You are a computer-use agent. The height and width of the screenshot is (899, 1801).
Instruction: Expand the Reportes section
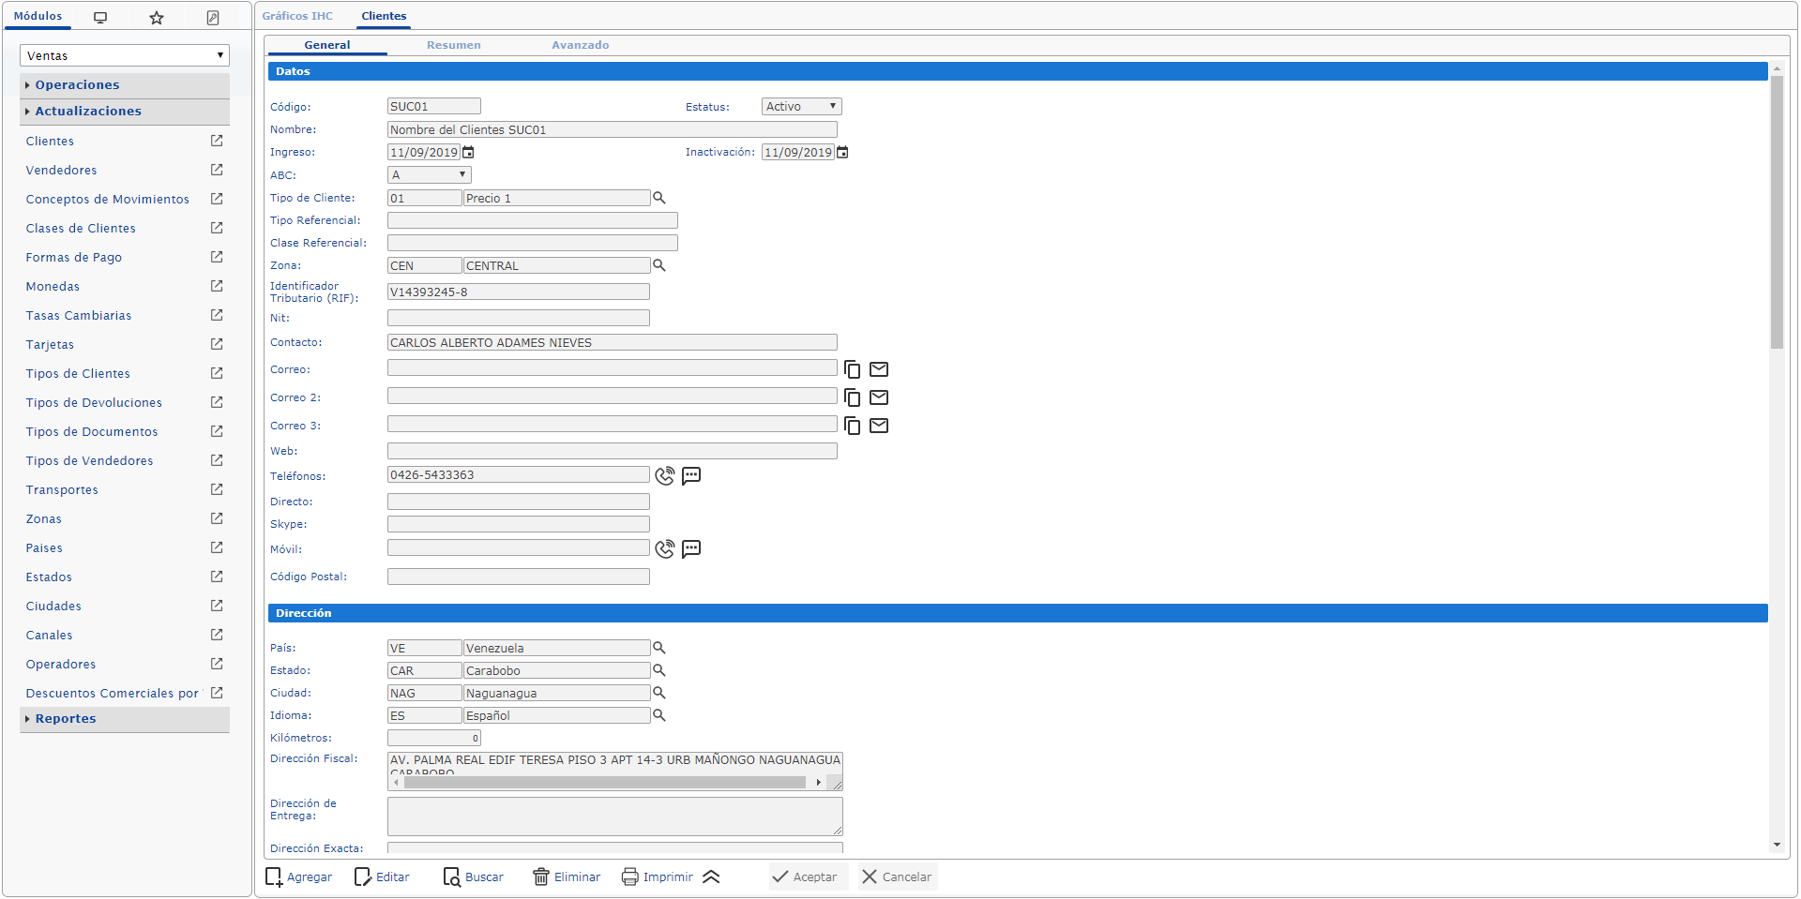66,719
